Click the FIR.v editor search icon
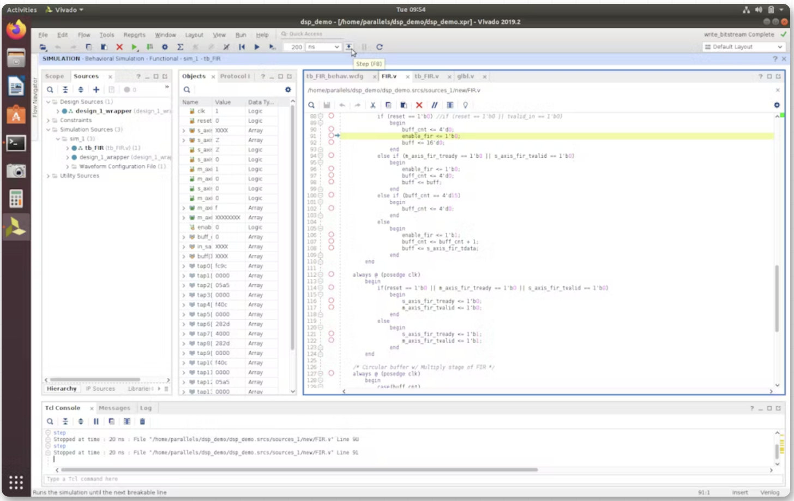 coord(311,105)
